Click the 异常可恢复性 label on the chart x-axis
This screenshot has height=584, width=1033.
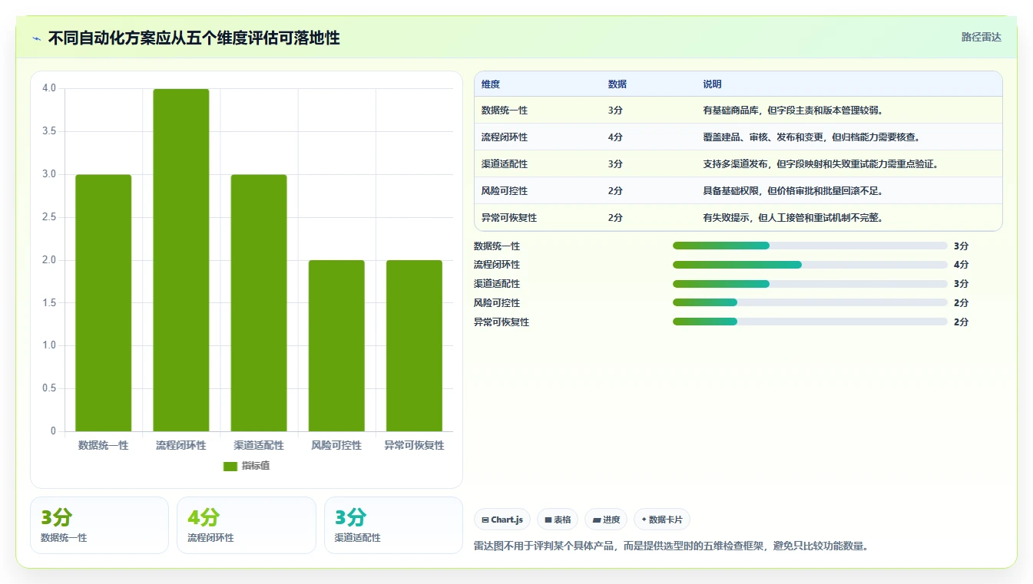coord(414,445)
